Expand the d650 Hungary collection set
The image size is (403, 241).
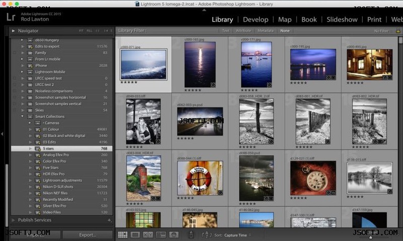coord(22,40)
